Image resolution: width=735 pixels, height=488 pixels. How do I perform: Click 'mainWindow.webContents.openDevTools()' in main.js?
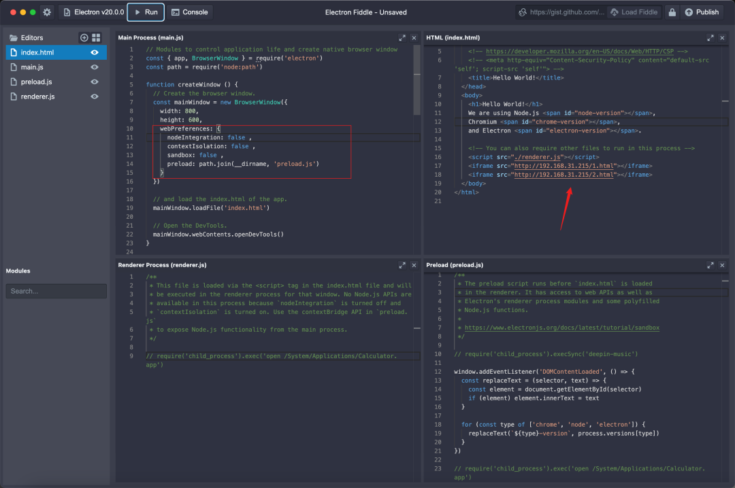[x=218, y=234]
